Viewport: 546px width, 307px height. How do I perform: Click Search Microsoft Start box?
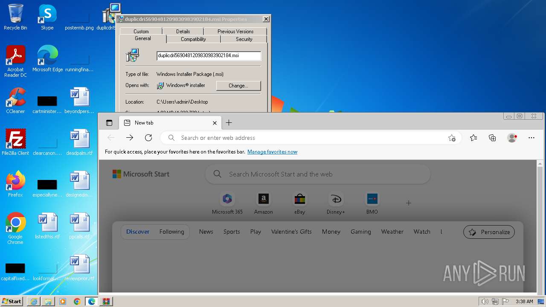pyautogui.click(x=318, y=174)
